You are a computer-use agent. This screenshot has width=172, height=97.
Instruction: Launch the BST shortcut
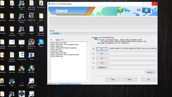[12, 82]
